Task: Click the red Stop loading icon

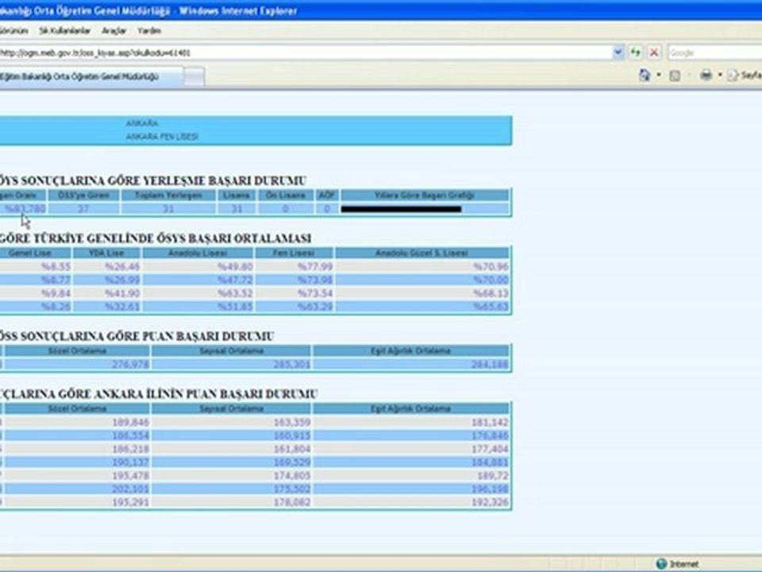Action: 654,52
